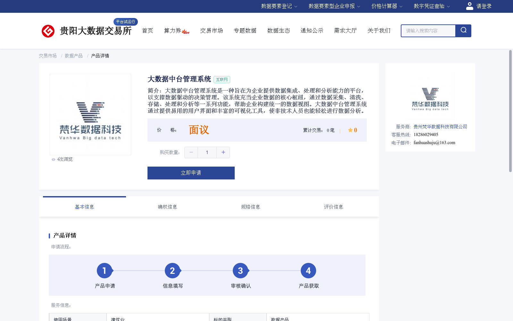This screenshot has width=513, height=321.
Task: Click 产品详情 breadcrumb text
Action: 100,56
